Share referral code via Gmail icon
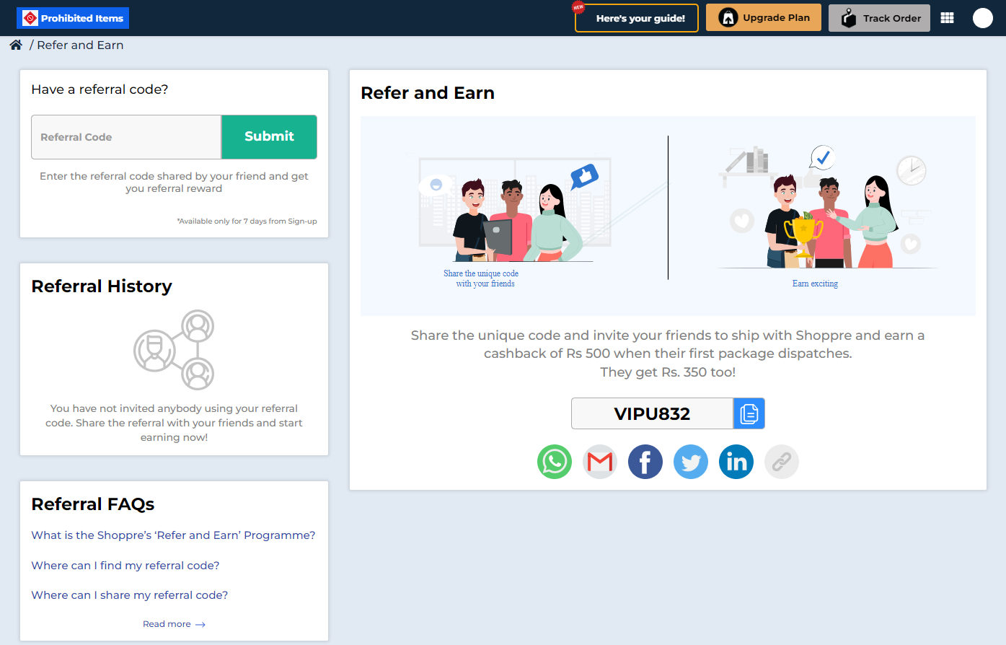1006x645 pixels. coord(599,462)
